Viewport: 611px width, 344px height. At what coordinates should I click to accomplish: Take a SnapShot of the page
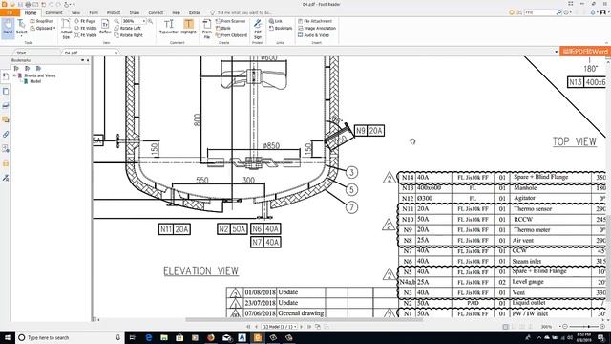pos(42,21)
